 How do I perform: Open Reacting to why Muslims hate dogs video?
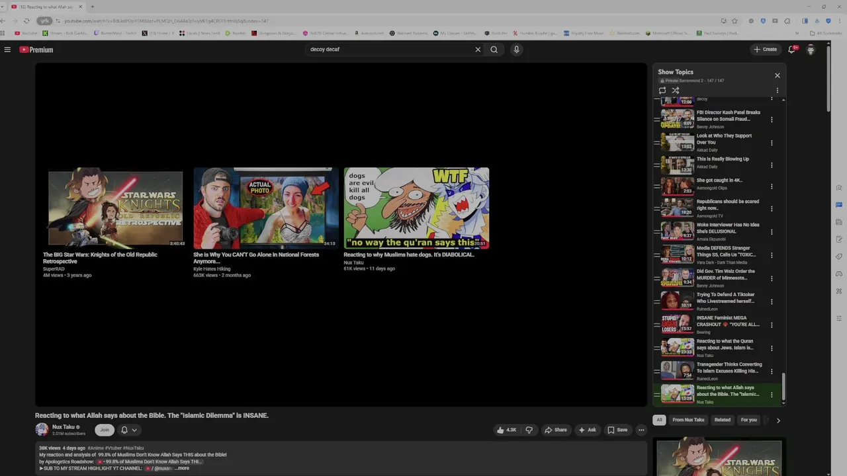416,208
